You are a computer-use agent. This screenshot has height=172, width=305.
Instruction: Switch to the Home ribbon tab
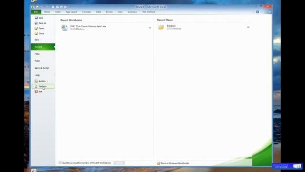[47, 12]
